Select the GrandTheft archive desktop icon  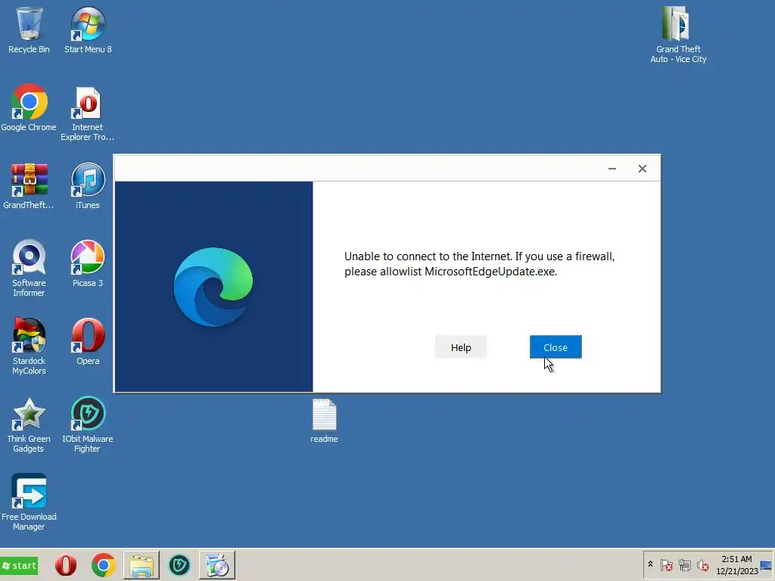[x=29, y=186]
